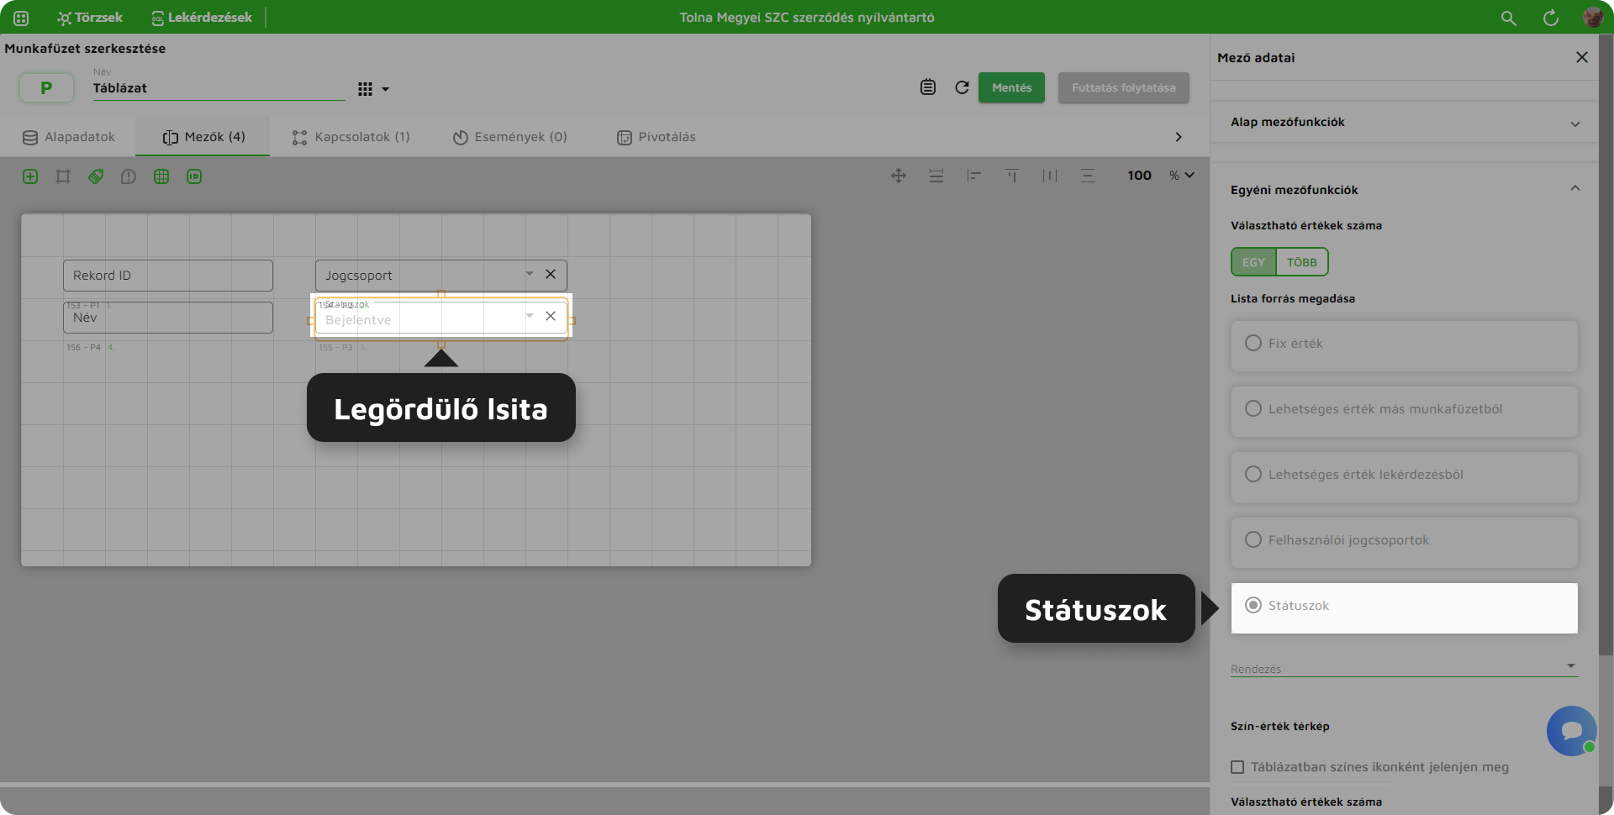Image resolution: width=1614 pixels, height=815 pixels.
Task: Click the green tag label icon
Action: (x=96, y=176)
